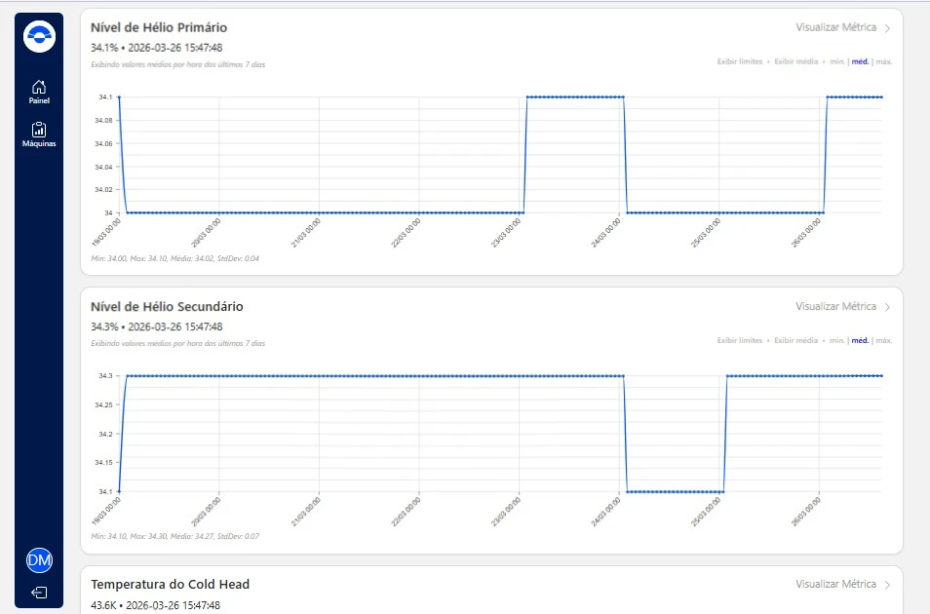930x614 pixels.
Task: Open Visualizar Métrica for Nível de Hélio Secundário
Action: [835, 307]
